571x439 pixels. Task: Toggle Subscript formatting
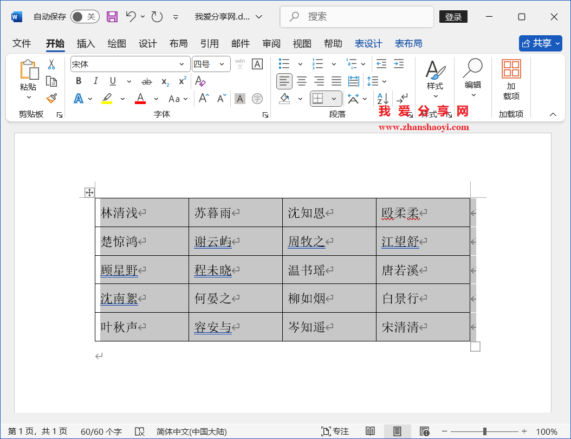pyautogui.click(x=165, y=82)
